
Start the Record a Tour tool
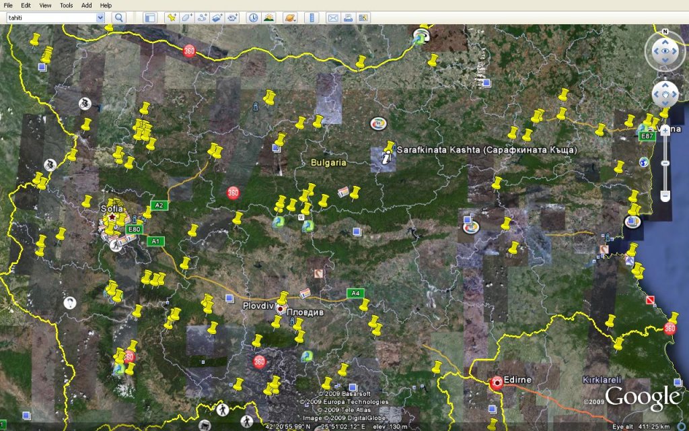(232, 18)
